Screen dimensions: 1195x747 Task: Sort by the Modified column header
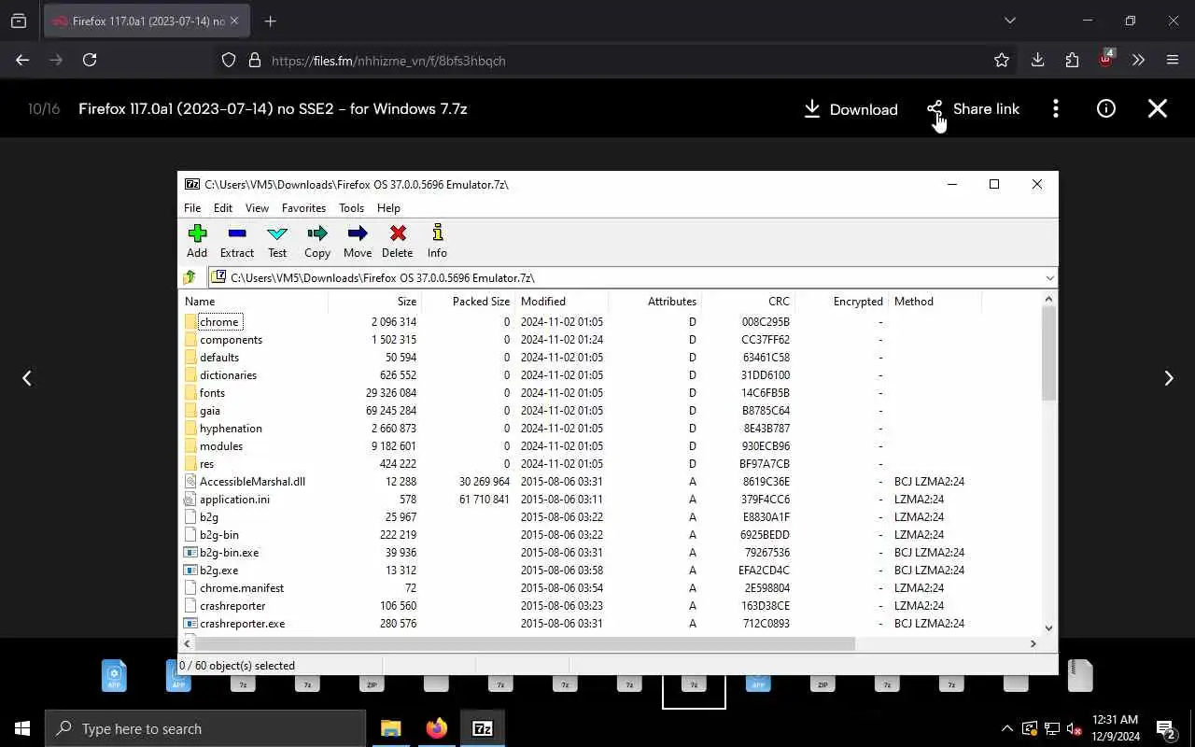[x=562, y=302]
